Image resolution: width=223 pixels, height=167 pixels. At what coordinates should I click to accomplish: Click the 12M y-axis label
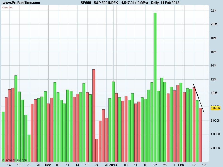point(213,79)
